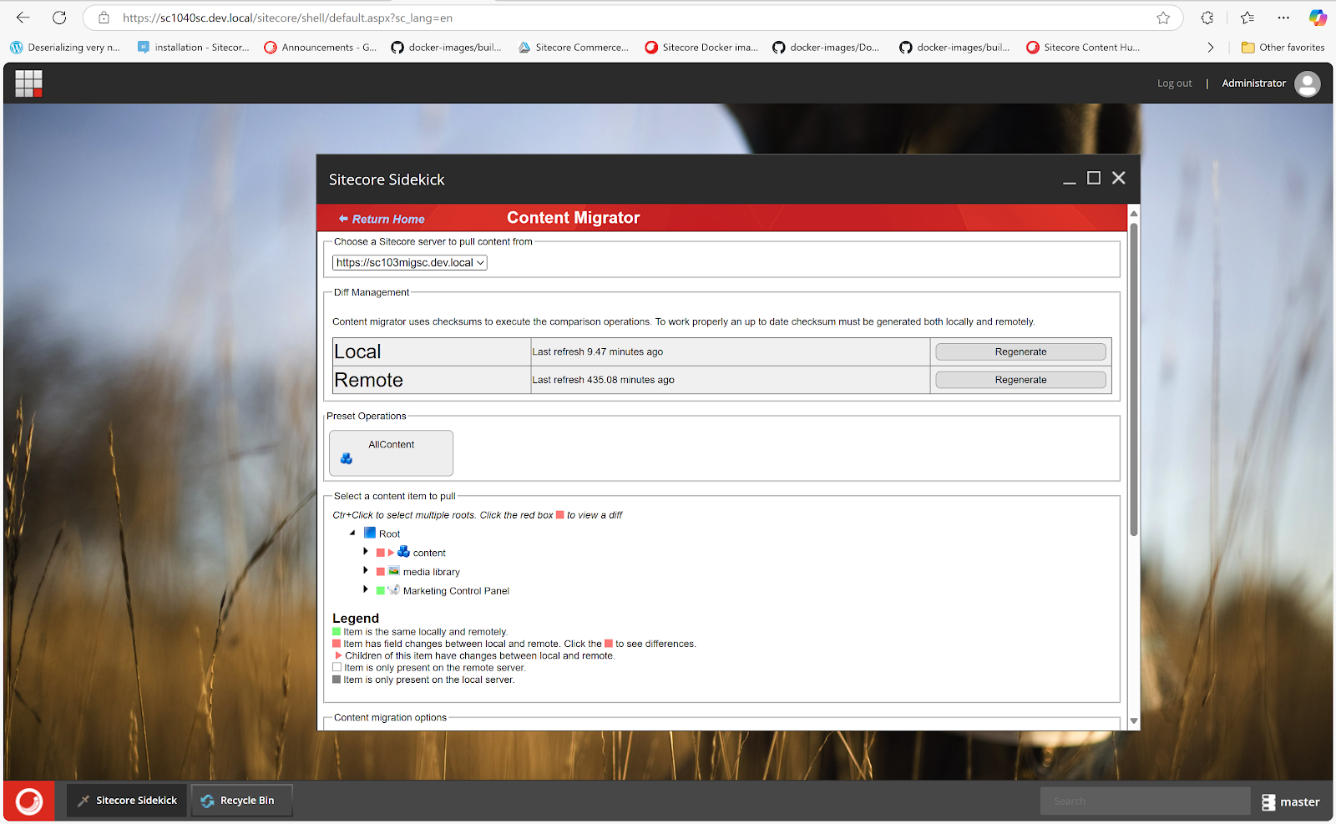Expand the Marketing Control Panel node

(366, 589)
